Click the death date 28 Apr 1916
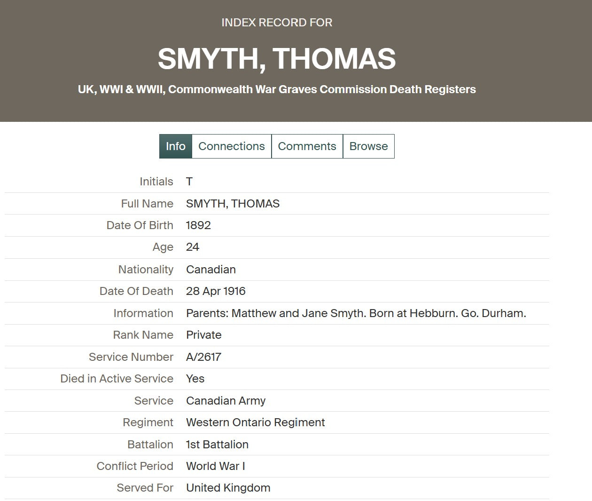The height and width of the screenshot is (501, 592). coord(216,291)
